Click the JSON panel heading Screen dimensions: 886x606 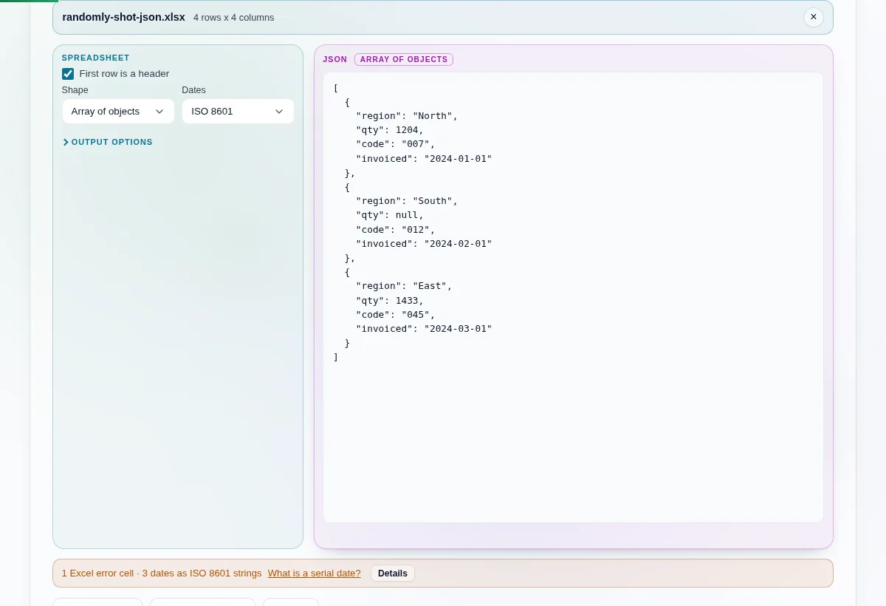[x=334, y=59]
